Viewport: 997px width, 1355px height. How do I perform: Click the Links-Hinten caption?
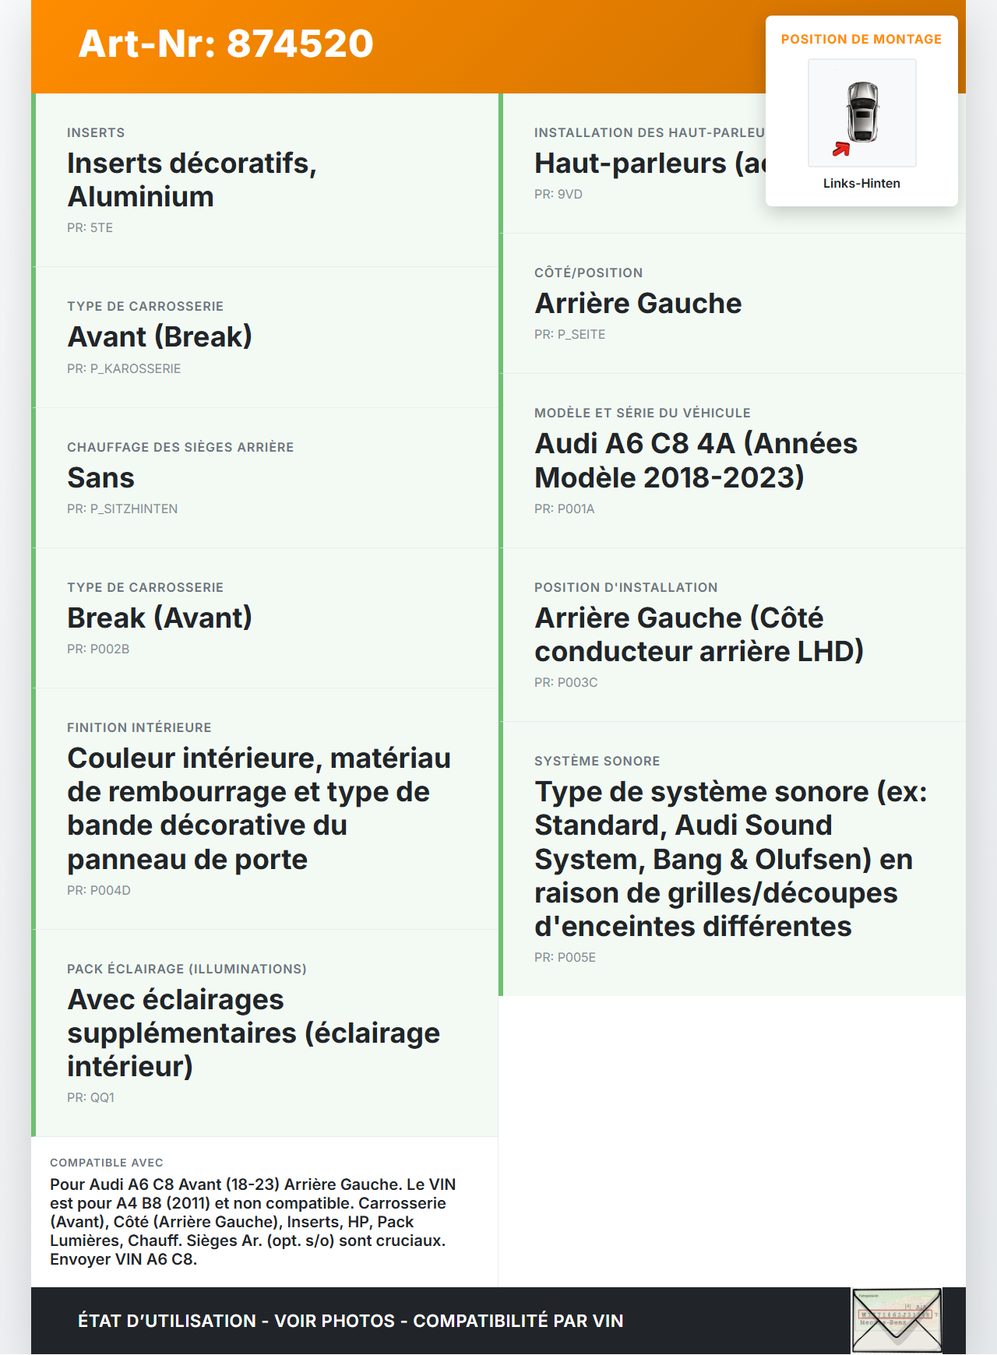click(861, 183)
